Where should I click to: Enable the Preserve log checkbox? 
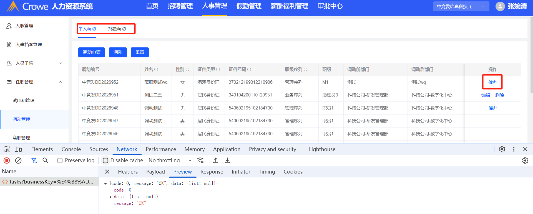[60, 160]
